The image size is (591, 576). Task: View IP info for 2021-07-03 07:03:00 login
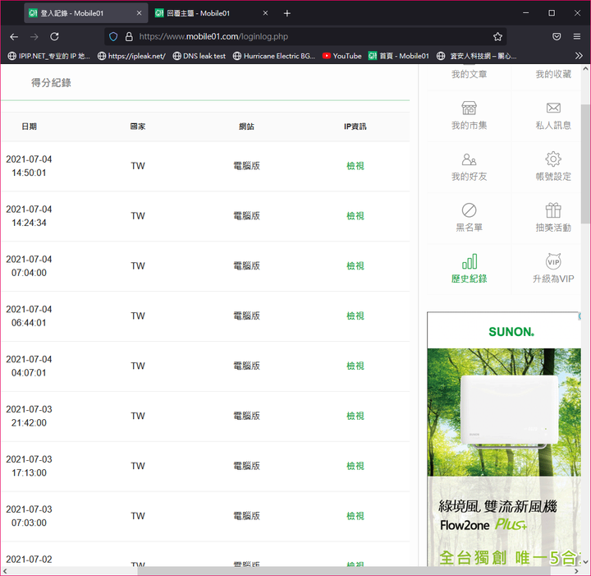355,516
